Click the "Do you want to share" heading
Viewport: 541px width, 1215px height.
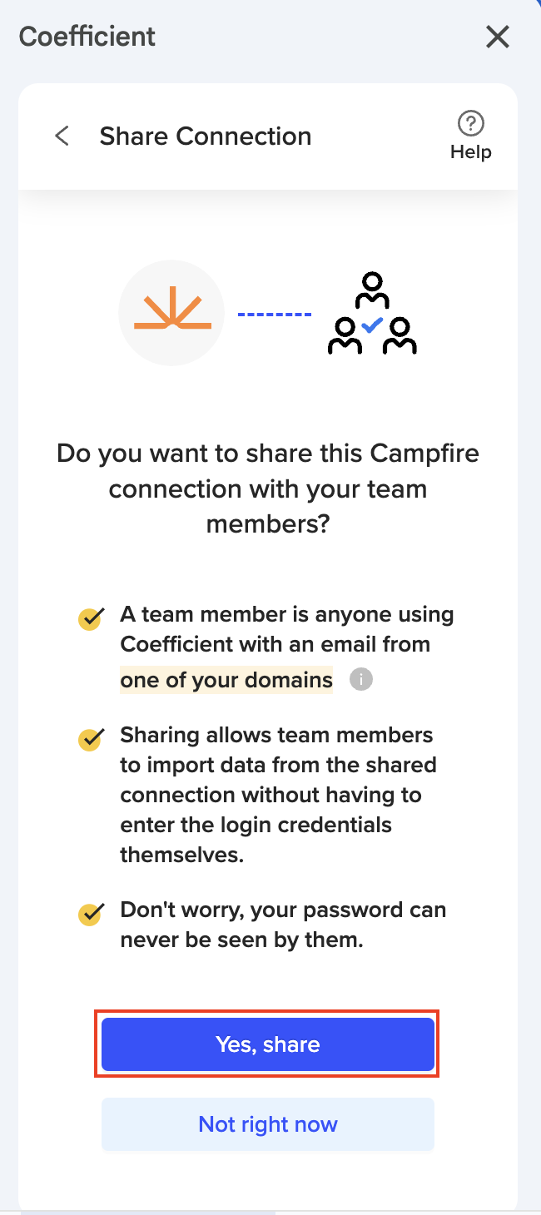268,488
